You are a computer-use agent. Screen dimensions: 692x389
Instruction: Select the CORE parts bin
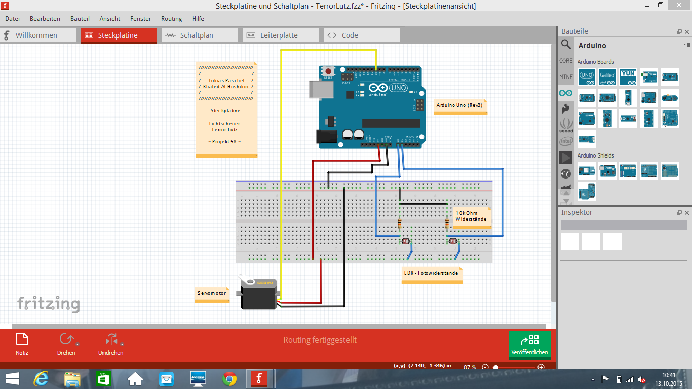click(566, 61)
